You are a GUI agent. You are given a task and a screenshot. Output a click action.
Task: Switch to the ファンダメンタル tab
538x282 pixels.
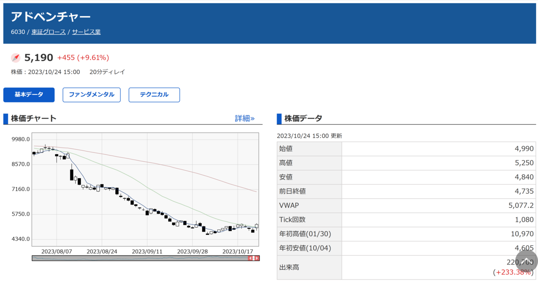tap(91, 95)
